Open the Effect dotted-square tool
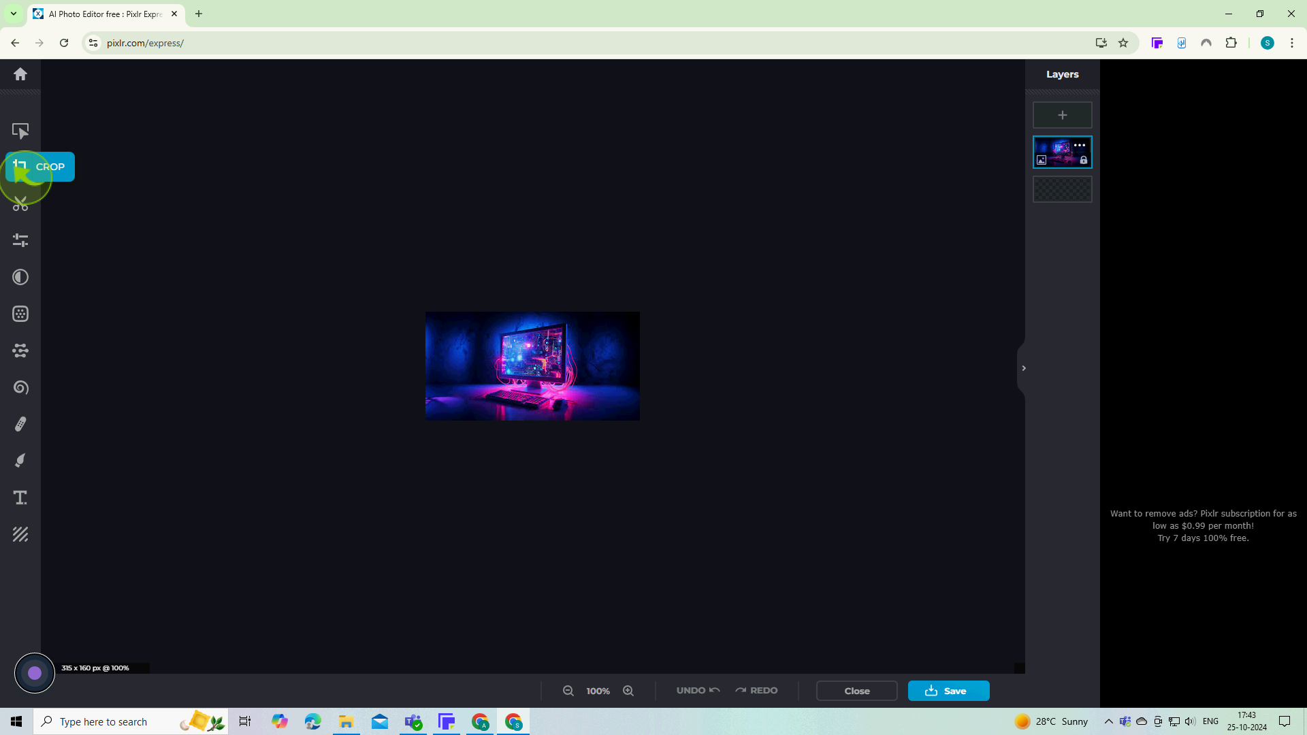The height and width of the screenshot is (735, 1307). coord(20,314)
